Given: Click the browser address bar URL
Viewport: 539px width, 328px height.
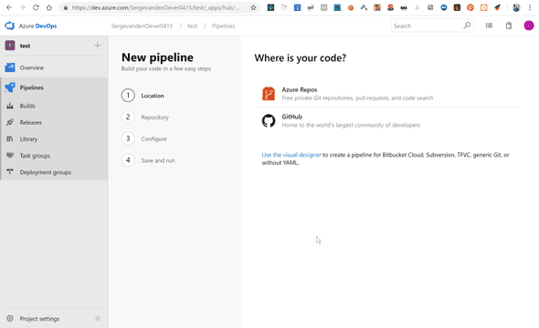Looking at the screenshot, I should click(x=155, y=7).
